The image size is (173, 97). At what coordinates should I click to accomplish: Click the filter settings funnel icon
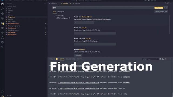[x=167, y=8]
